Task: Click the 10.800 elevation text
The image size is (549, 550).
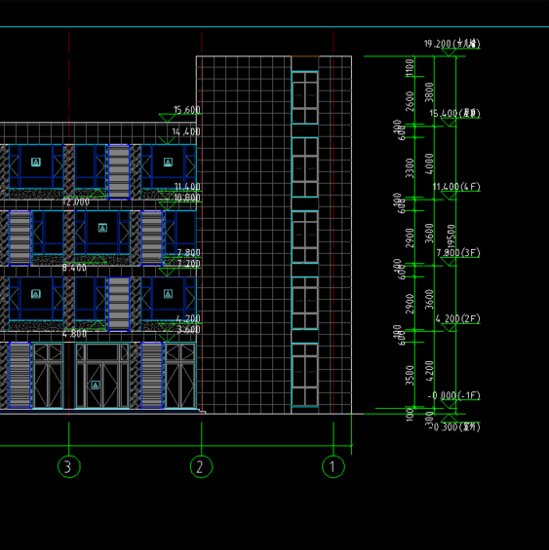Action: (187, 198)
